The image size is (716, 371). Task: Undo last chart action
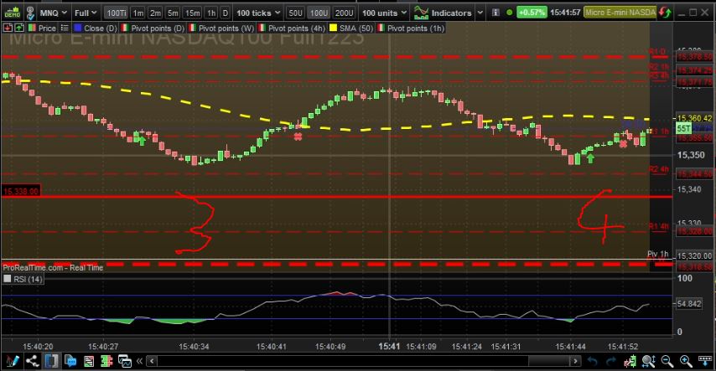pyautogui.click(x=592, y=362)
